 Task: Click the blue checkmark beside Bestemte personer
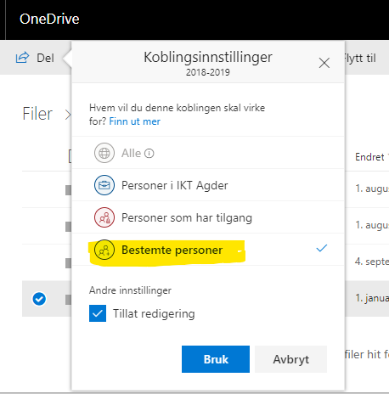322,248
